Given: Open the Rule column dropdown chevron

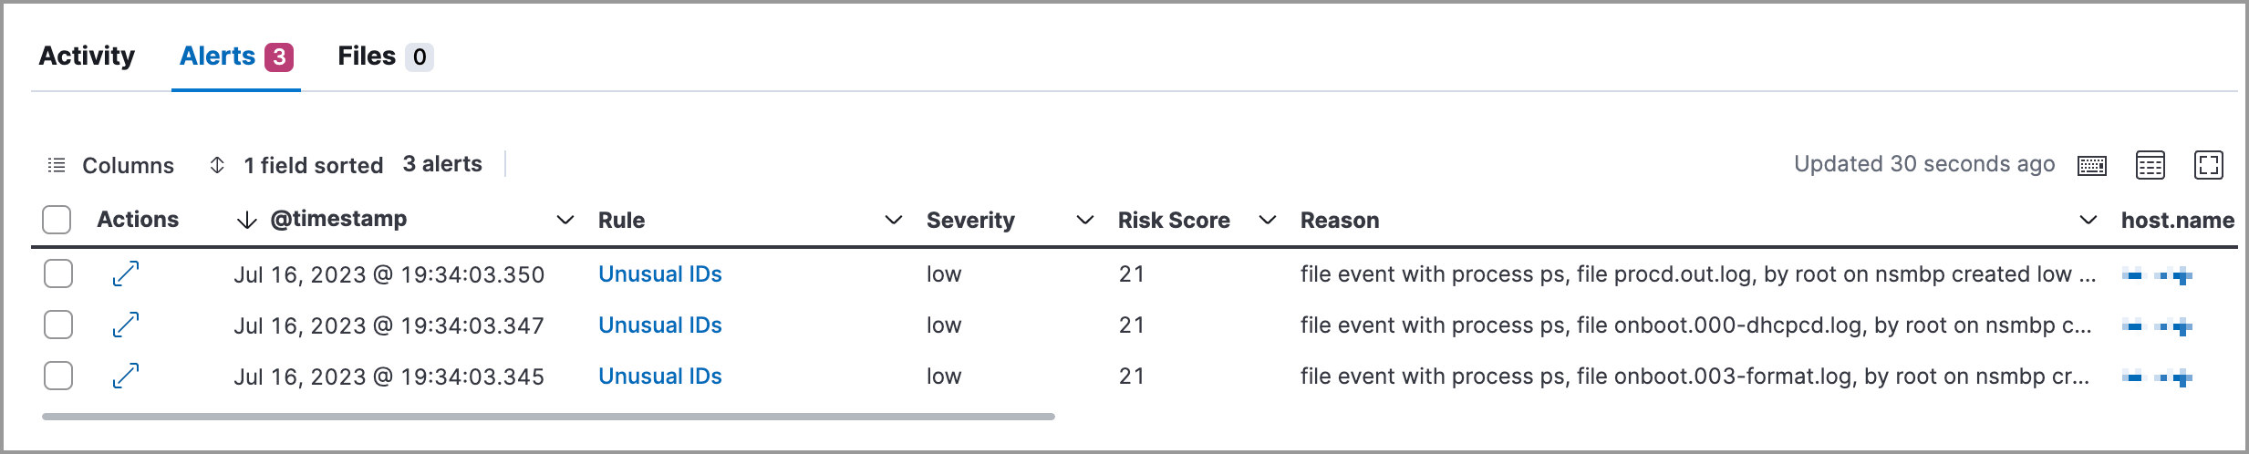Looking at the screenshot, I should (894, 220).
